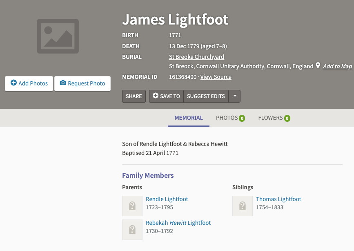Screen dimensions: 354x251
Task: Click the placeholder photo image icon
Action: click(58, 36)
